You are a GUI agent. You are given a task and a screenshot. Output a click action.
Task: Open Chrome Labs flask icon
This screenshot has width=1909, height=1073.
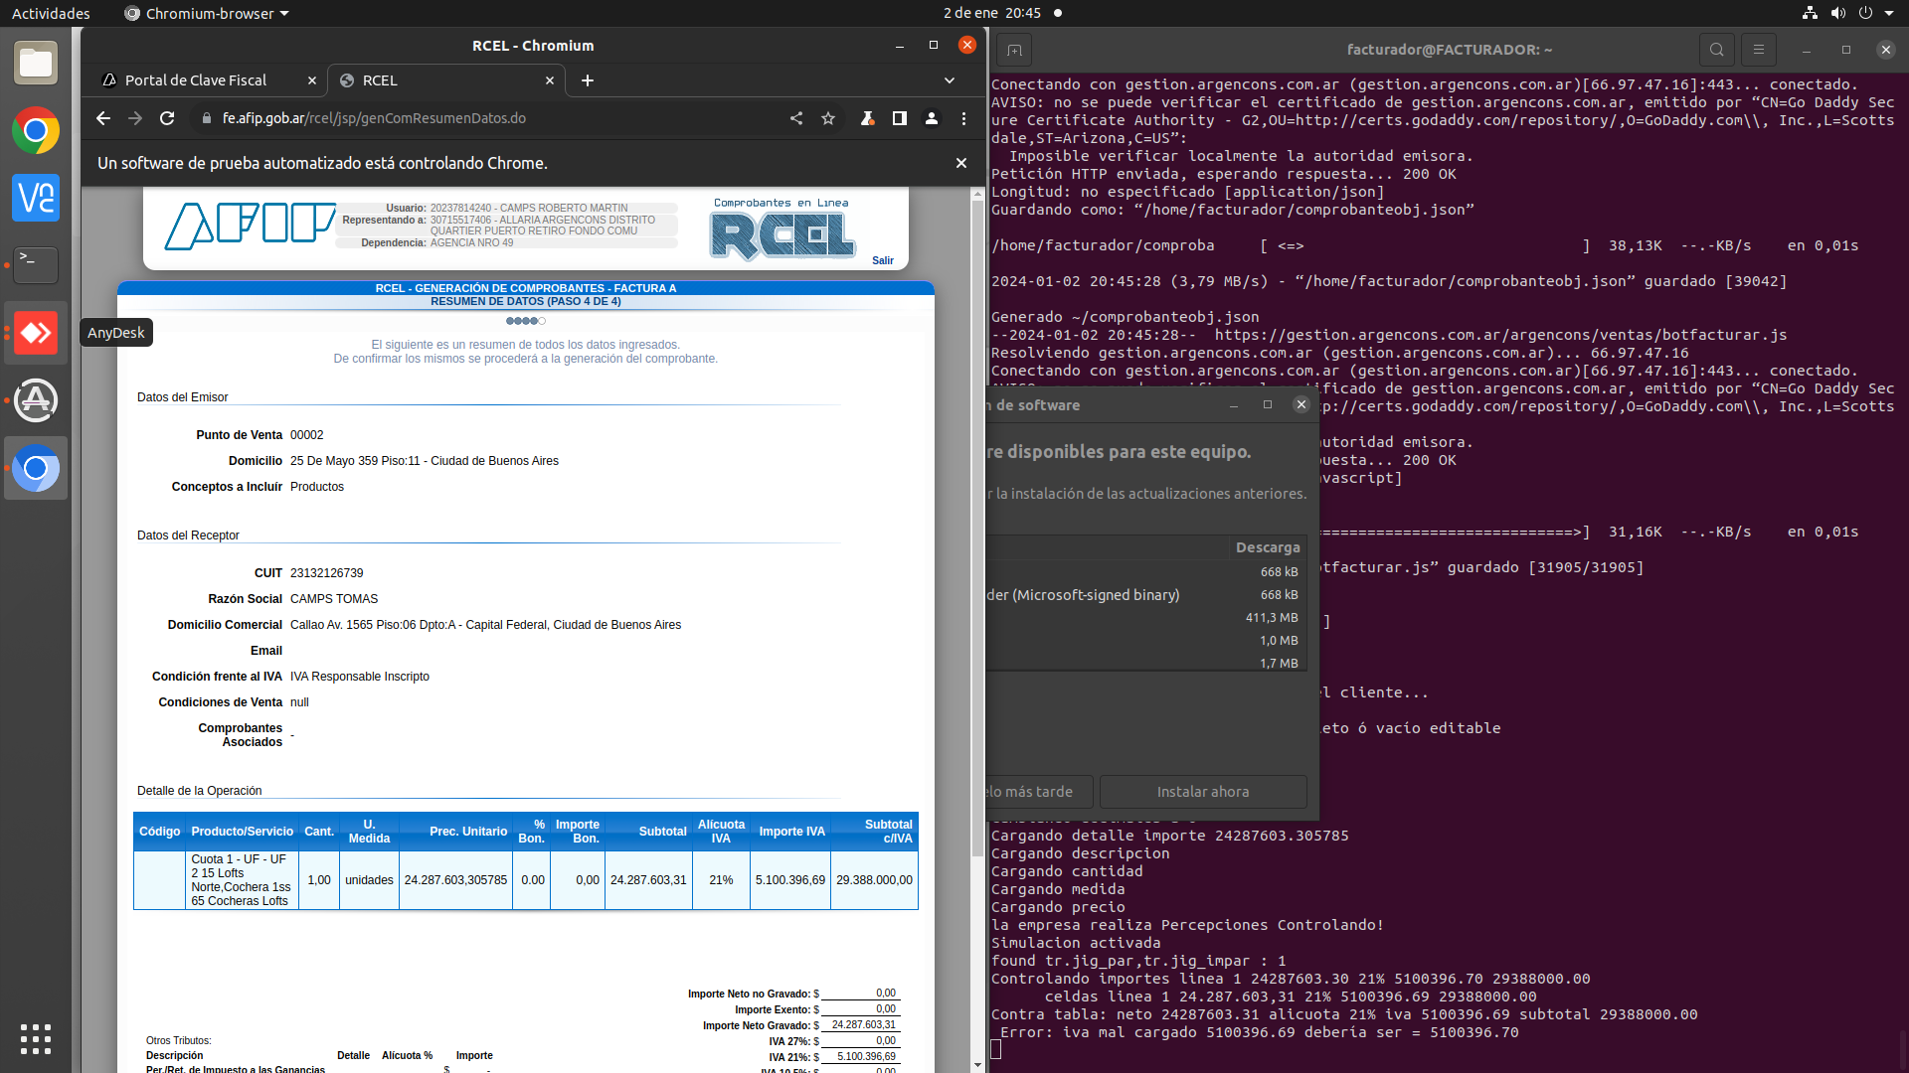(868, 118)
